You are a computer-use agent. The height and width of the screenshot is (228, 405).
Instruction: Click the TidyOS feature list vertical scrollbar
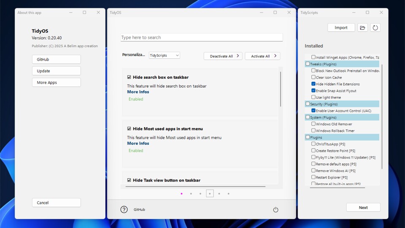pos(281,89)
